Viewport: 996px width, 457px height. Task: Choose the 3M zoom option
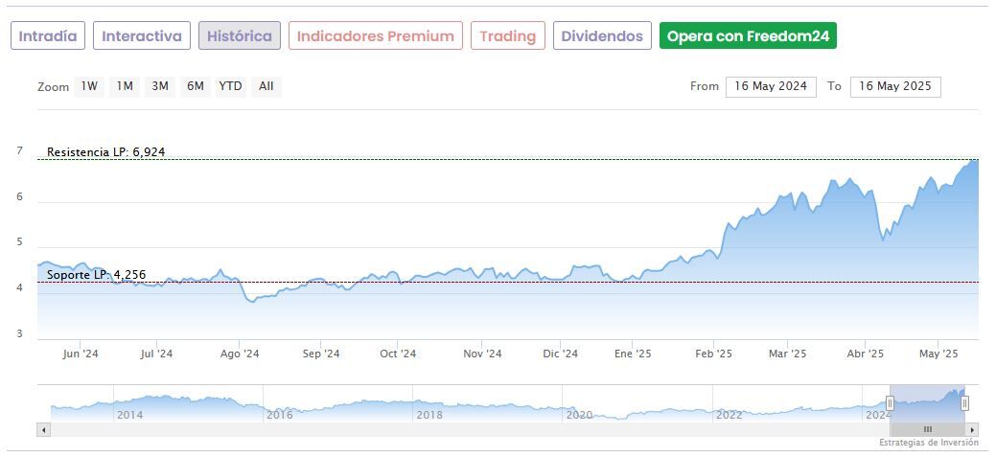coord(160,86)
